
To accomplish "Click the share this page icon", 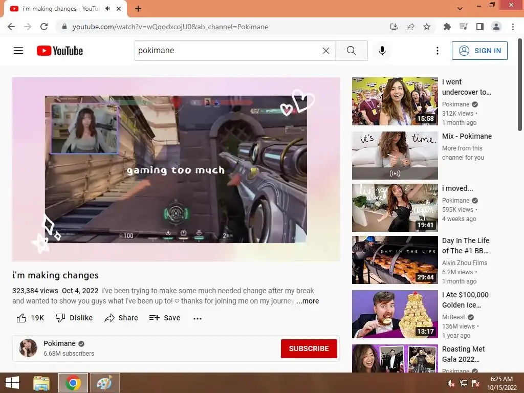I will coord(410,27).
